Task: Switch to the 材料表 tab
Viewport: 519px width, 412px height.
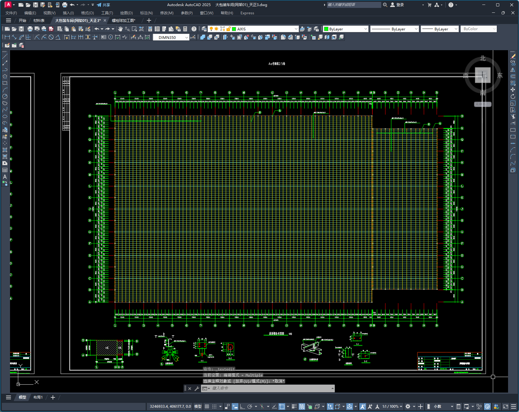Action: point(39,20)
